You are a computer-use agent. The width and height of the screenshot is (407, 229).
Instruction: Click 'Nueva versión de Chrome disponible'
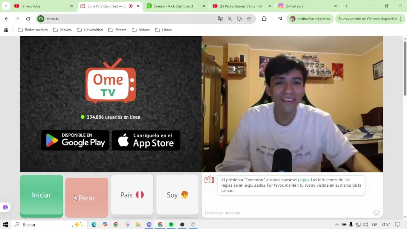pyautogui.click(x=368, y=19)
